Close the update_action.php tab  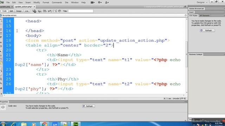pos(34,7)
